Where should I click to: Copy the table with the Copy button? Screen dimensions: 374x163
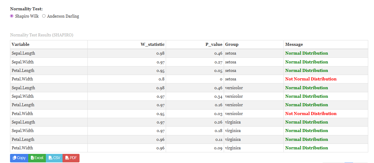[19, 158]
